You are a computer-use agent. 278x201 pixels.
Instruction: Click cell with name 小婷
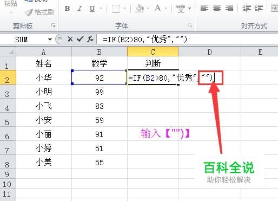[x=44, y=148]
